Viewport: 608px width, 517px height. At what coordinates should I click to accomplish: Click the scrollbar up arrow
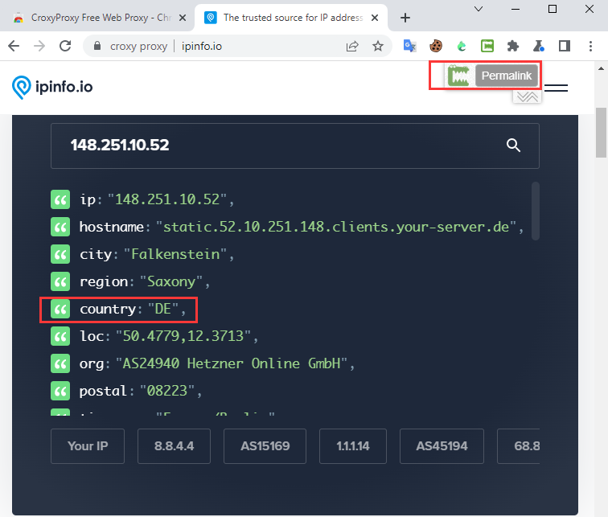point(601,68)
